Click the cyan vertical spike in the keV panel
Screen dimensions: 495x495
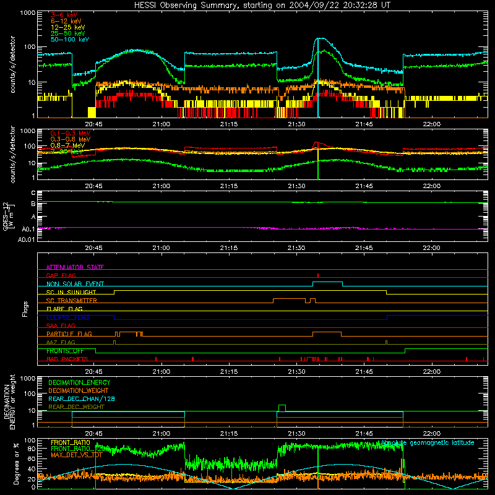click(318, 78)
